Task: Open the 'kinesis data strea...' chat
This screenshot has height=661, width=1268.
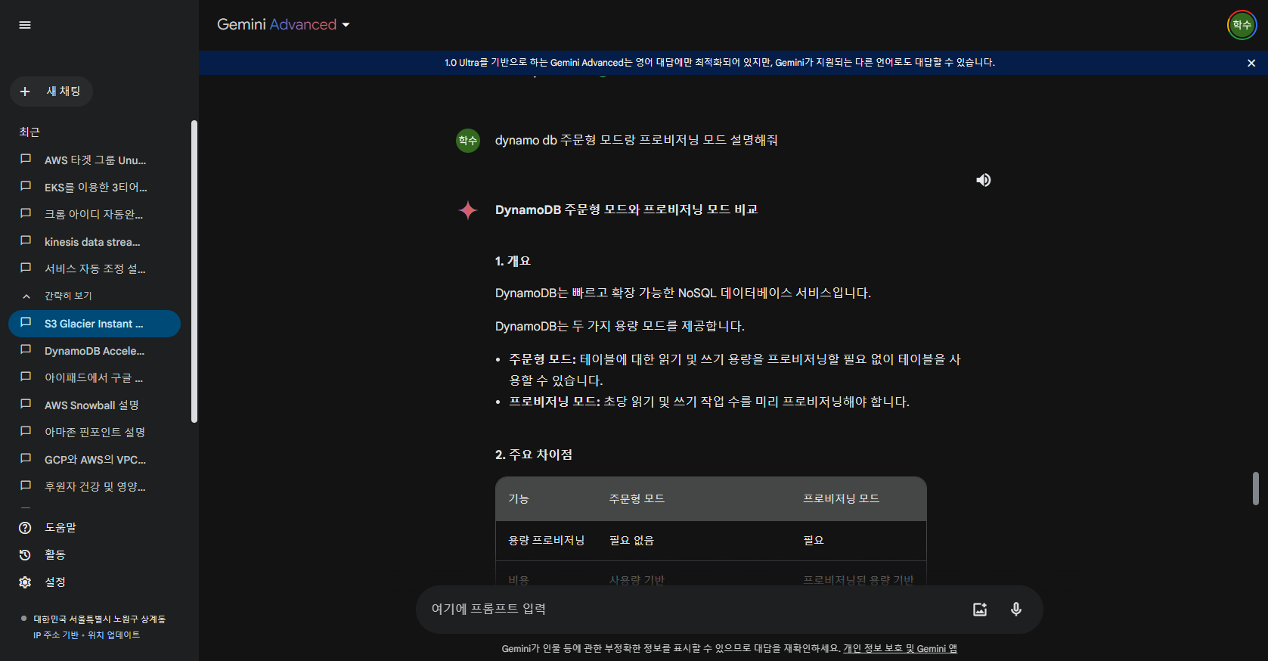Action: coord(95,242)
